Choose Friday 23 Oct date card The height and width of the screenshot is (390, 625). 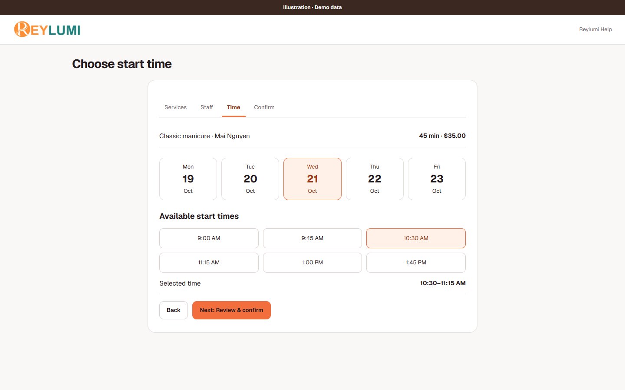pyautogui.click(x=437, y=179)
